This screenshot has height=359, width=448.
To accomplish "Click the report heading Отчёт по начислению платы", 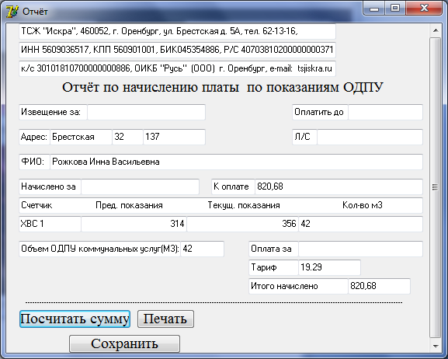I will pos(223,87).
